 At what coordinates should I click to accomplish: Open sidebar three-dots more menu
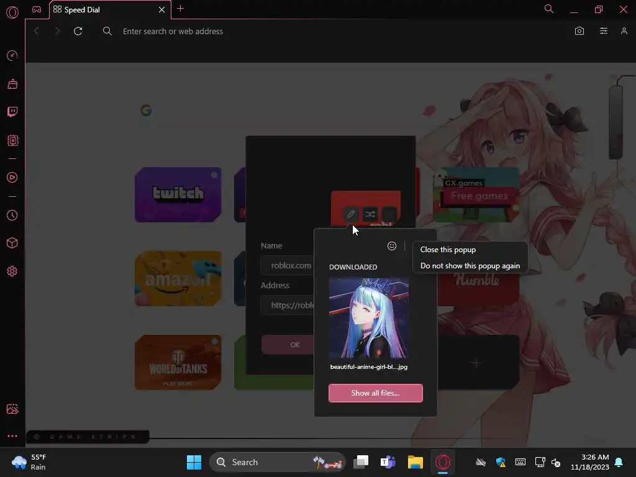tap(12, 436)
